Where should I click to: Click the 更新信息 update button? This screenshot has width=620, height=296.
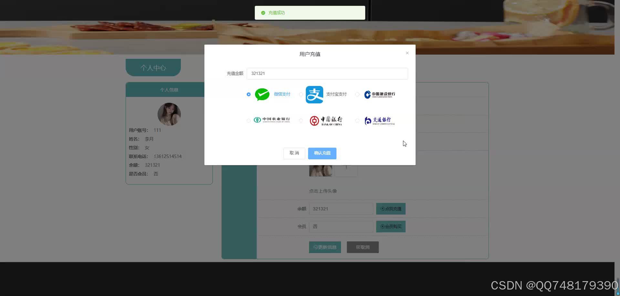[325, 247]
